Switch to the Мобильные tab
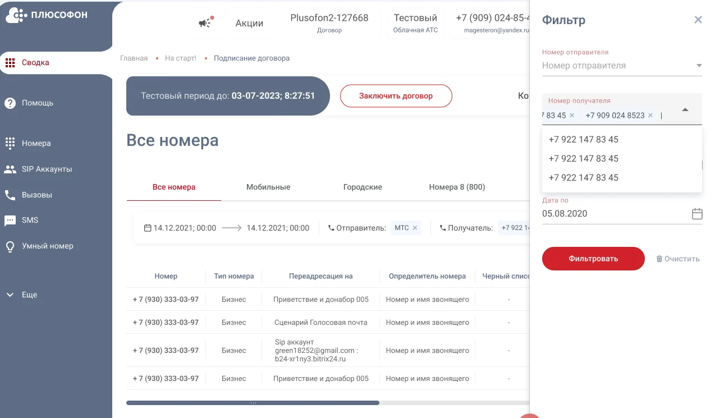The width and height of the screenshot is (715, 418). coord(268,187)
